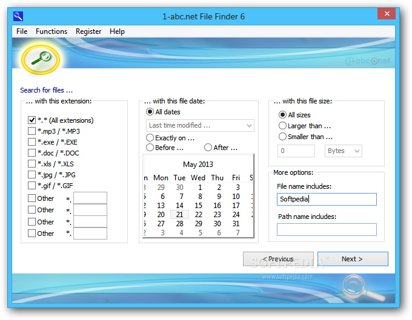Select April 29 in the calendar
Screen dimensions: 412x320
point(161,188)
